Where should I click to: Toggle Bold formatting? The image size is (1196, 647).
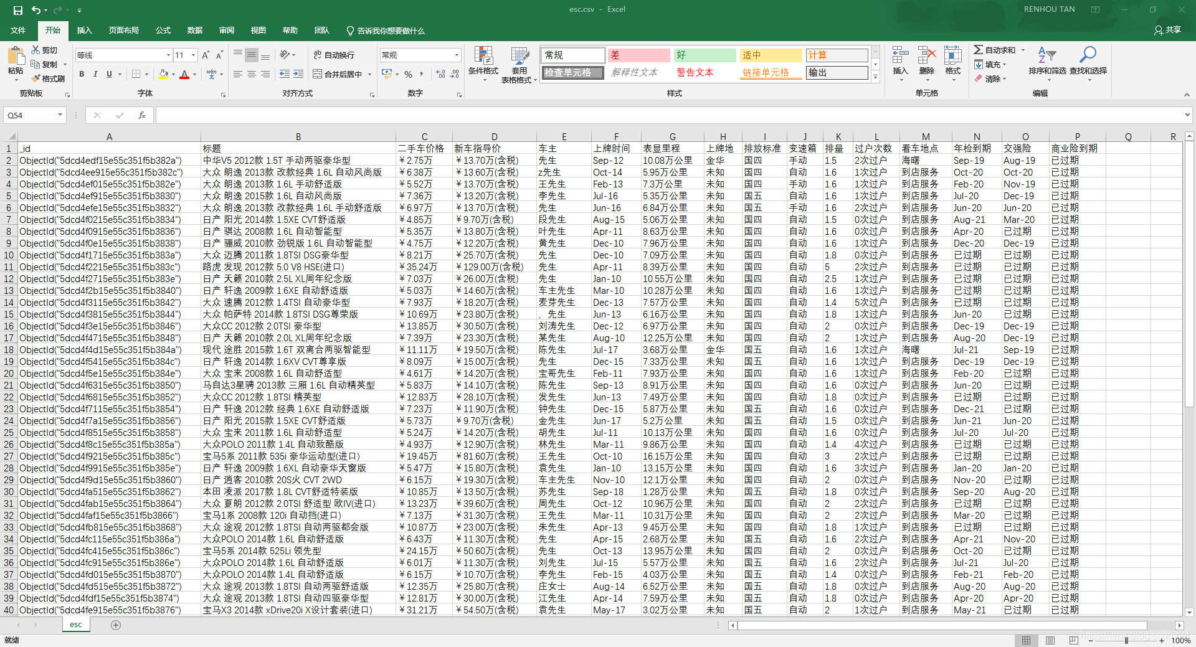point(82,74)
